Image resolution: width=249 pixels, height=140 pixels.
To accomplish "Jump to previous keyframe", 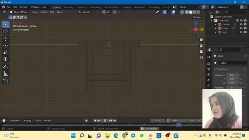I will (99, 121).
